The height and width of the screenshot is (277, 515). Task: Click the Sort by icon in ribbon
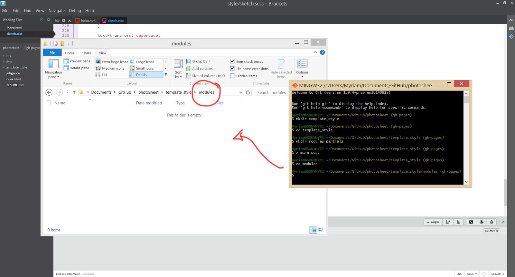[x=179, y=64]
